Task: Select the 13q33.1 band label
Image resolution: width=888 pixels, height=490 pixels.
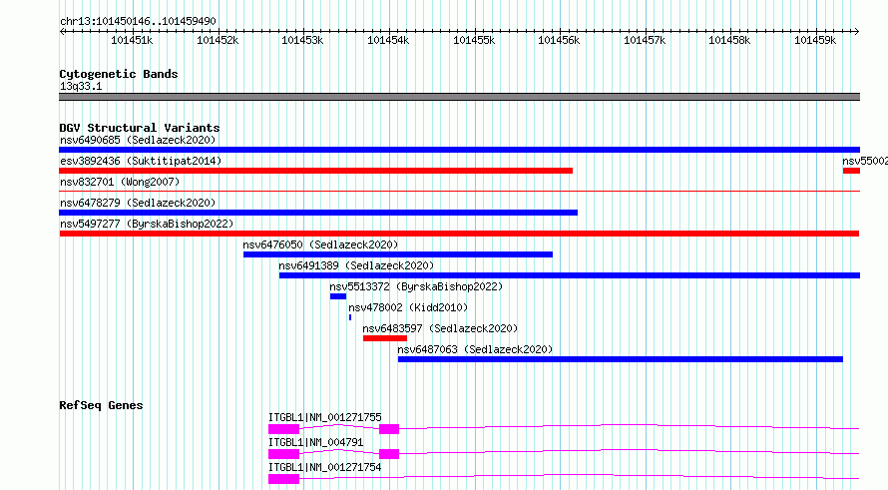Action: (81, 86)
